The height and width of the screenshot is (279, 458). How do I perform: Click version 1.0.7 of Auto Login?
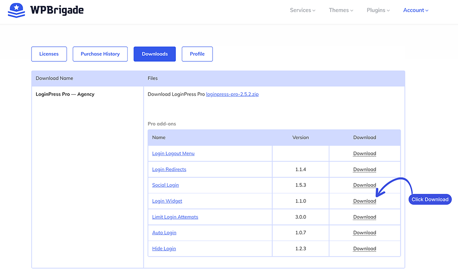tap(300, 233)
